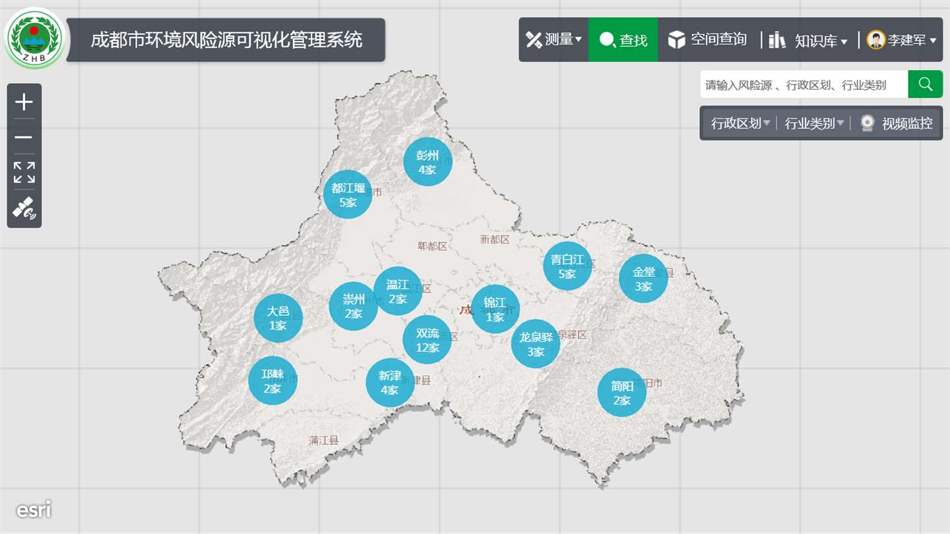The width and height of the screenshot is (950, 534).
Task: Click the 崇州 2家 cluster marker
Action: click(354, 306)
